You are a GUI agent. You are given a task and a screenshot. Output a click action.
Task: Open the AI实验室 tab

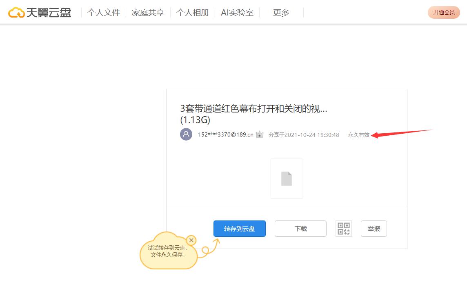pos(237,12)
